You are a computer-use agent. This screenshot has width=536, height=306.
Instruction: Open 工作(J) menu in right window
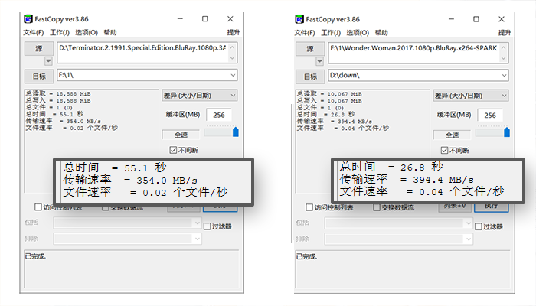tap(331, 33)
